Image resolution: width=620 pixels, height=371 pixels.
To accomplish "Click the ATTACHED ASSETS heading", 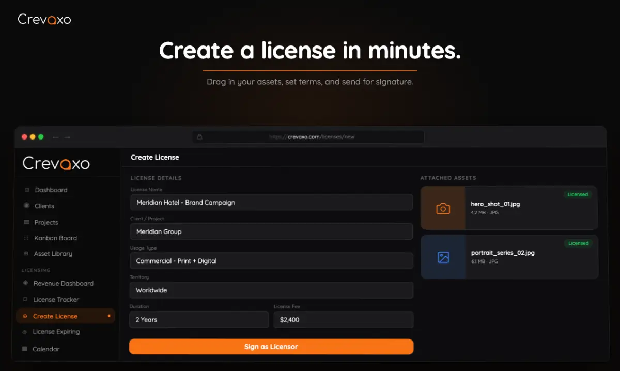I will coord(448,178).
